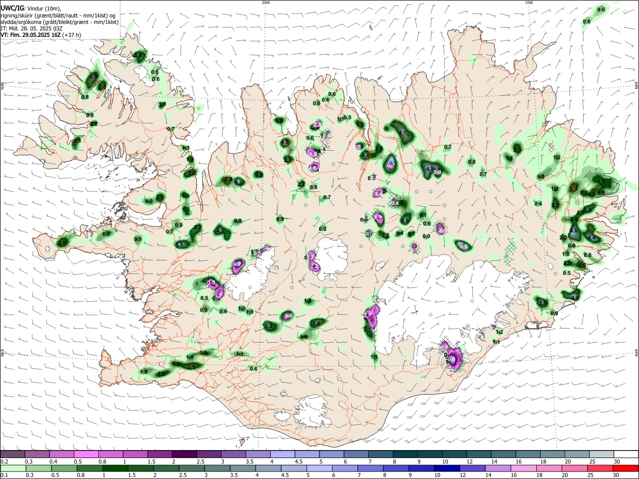This screenshot has height=479, width=639.
Task: Click the '20W' longitude label at top
Action: pos(266,2)
